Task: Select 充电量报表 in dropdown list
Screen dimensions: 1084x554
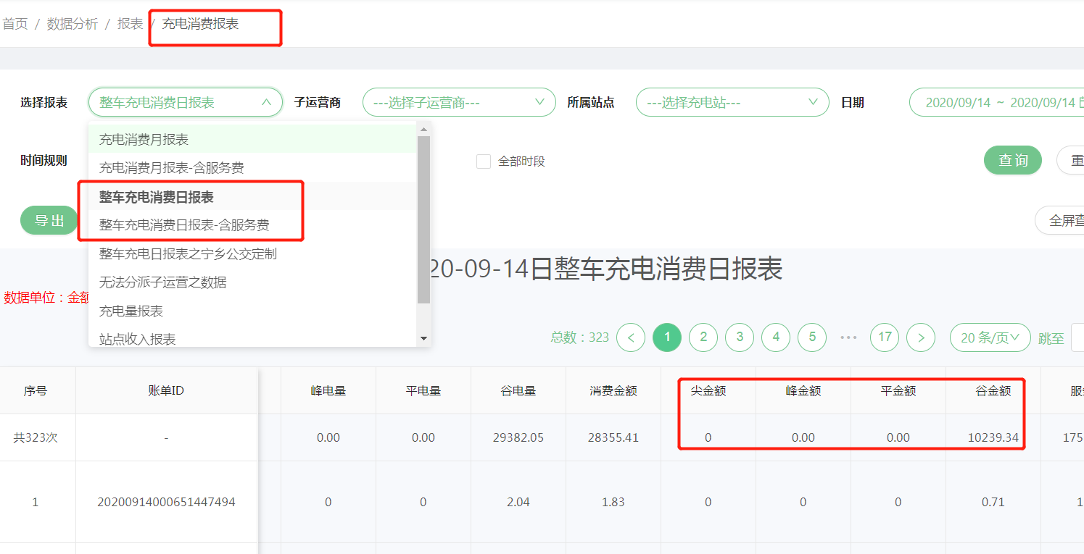Action: [131, 311]
